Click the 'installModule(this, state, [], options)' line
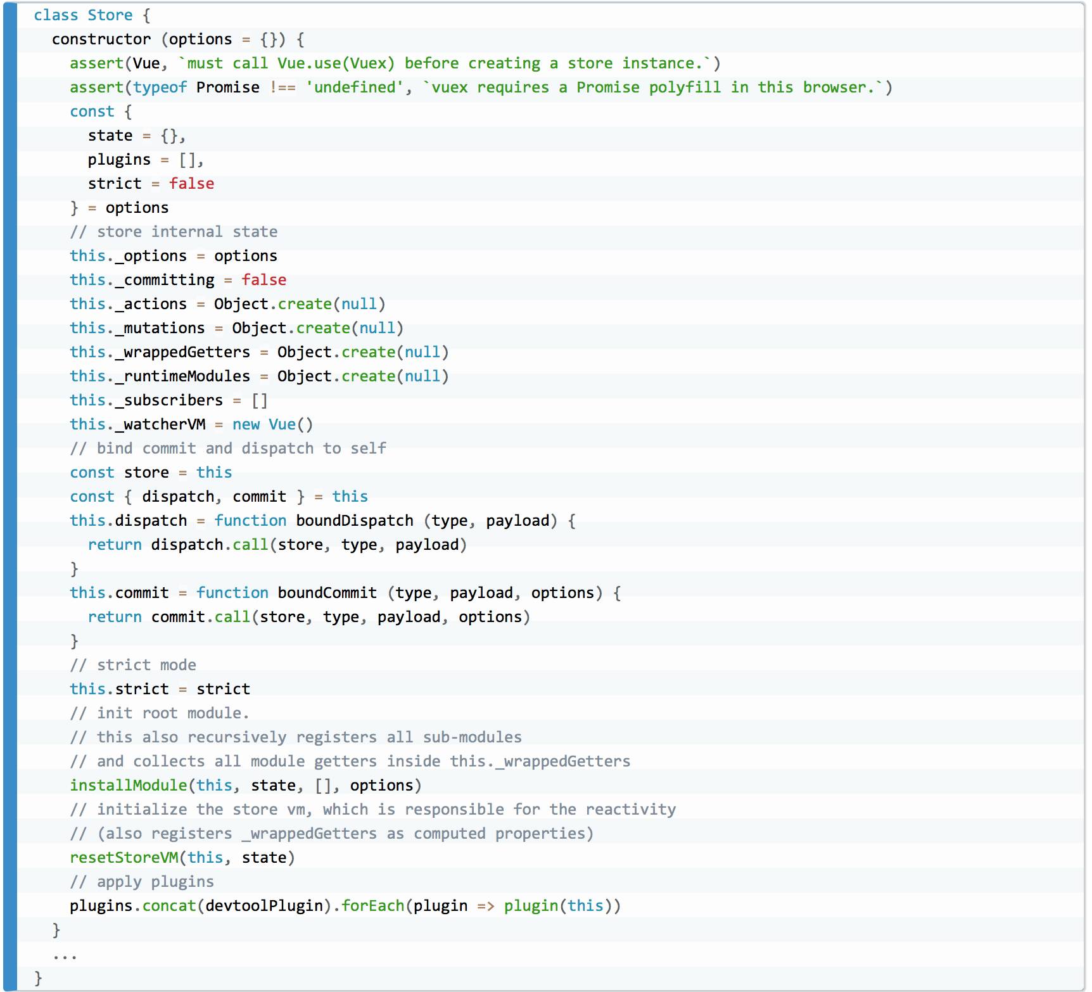Screen dimensions: 1092x992 coord(246,785)
